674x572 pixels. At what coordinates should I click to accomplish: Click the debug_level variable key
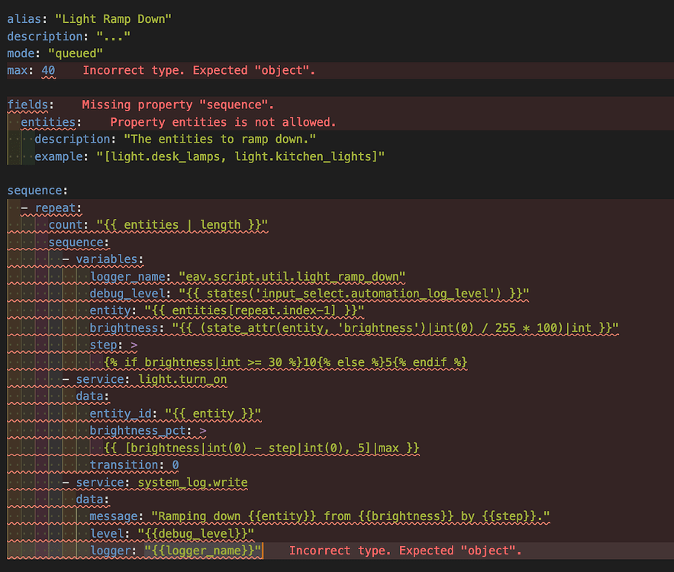point(127,294)
